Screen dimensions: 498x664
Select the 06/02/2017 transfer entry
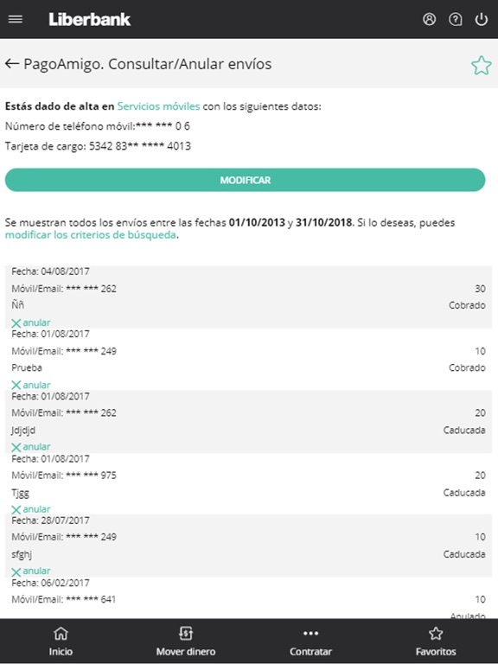pos(248,598)
